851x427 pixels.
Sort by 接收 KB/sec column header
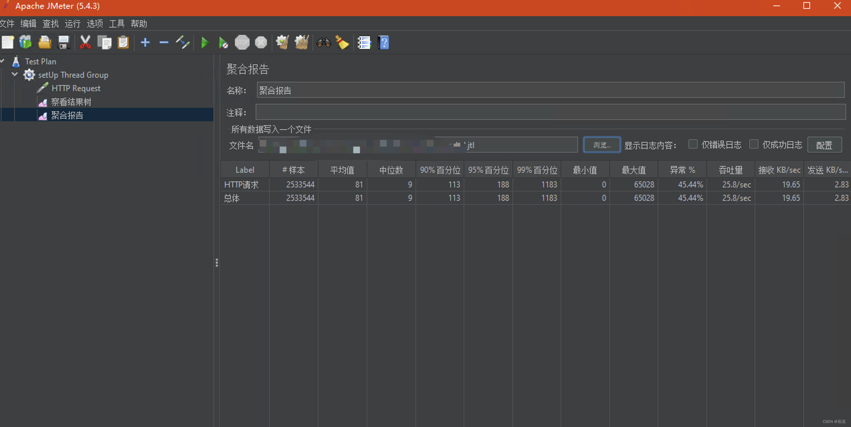point(779,170)
